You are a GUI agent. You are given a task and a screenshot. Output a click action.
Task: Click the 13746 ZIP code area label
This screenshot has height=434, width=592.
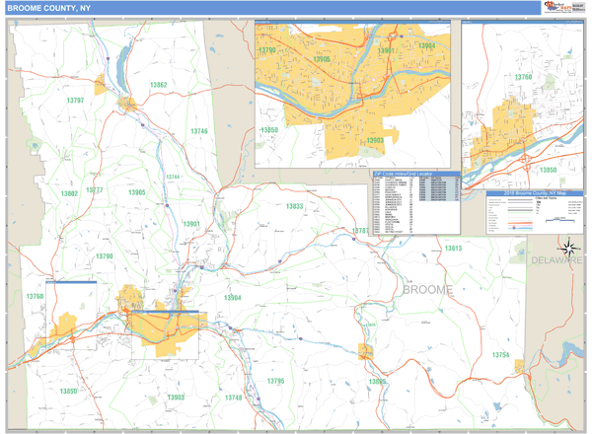[199, 131]
